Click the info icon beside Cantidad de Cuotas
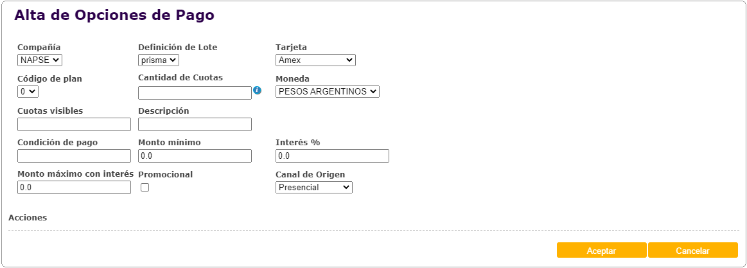Screen dimensions: 747x268 257,90
